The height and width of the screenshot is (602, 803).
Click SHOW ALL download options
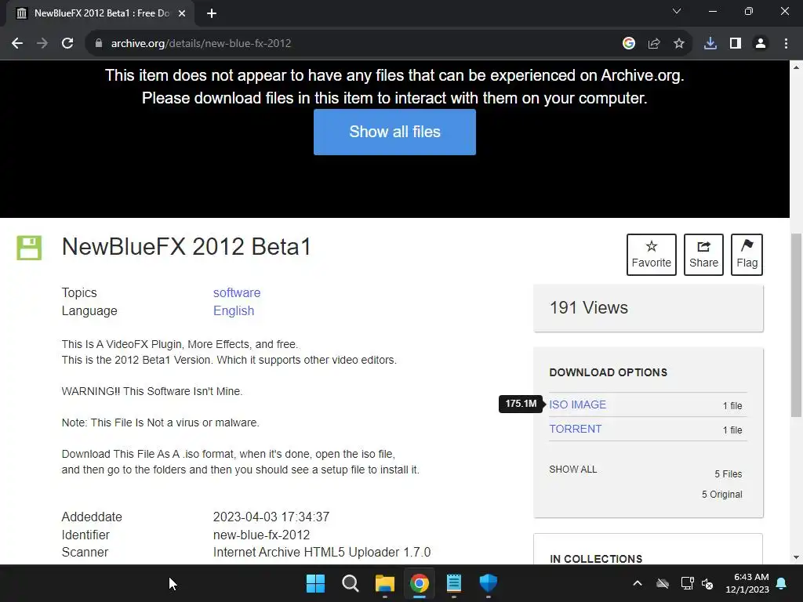click(573, 470)
